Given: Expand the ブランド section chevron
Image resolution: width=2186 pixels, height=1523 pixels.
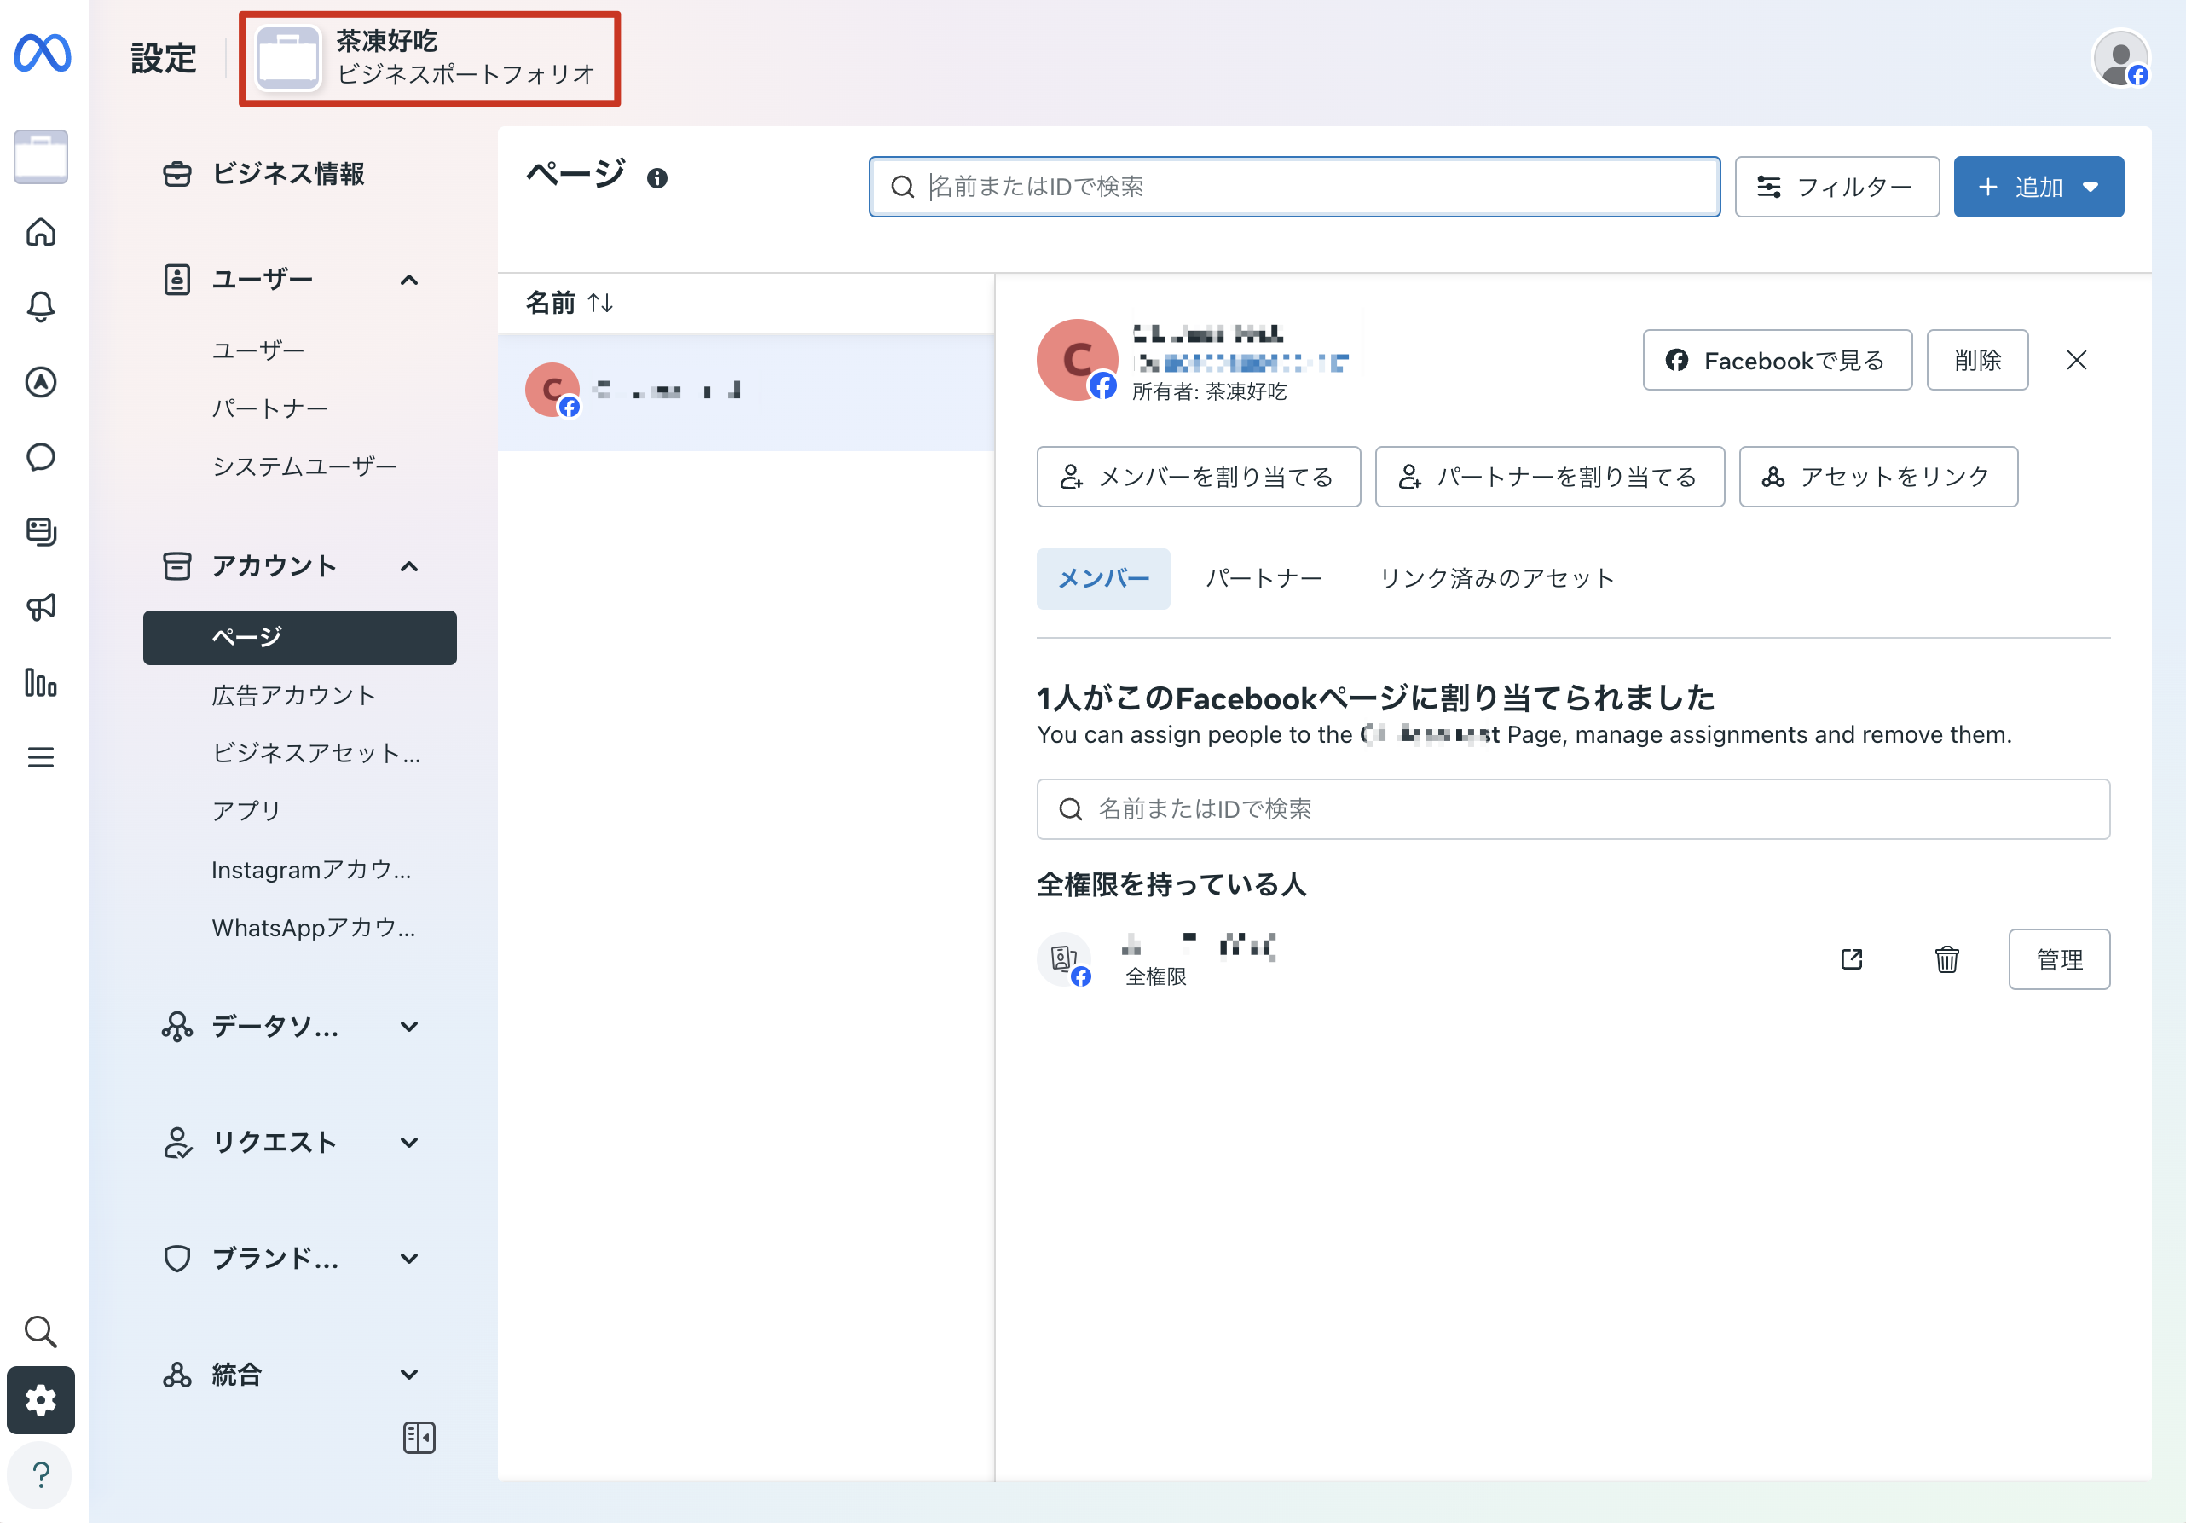Looking at the screenshot, I should [409, 1258].
